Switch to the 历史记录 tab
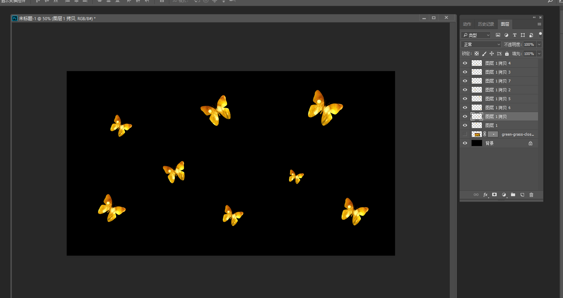Image resolution: width=563 pixels, height=298 pixels. [486, 24]
